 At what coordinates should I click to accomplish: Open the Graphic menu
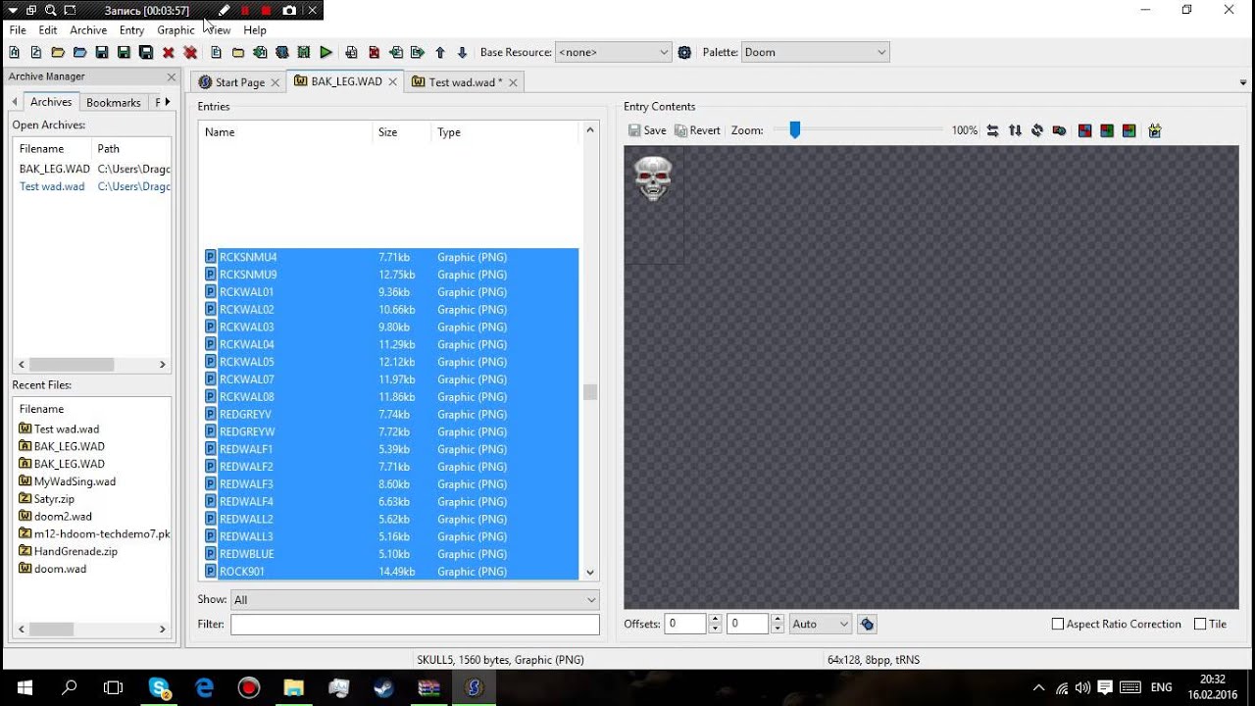point(176,30)
